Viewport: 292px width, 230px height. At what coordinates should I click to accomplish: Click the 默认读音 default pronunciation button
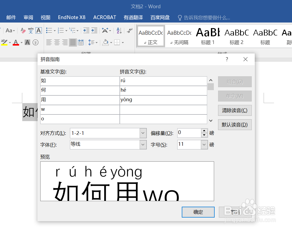tap(235, 125)
